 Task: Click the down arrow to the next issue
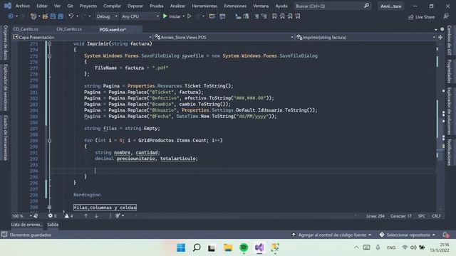coord(96,215)
